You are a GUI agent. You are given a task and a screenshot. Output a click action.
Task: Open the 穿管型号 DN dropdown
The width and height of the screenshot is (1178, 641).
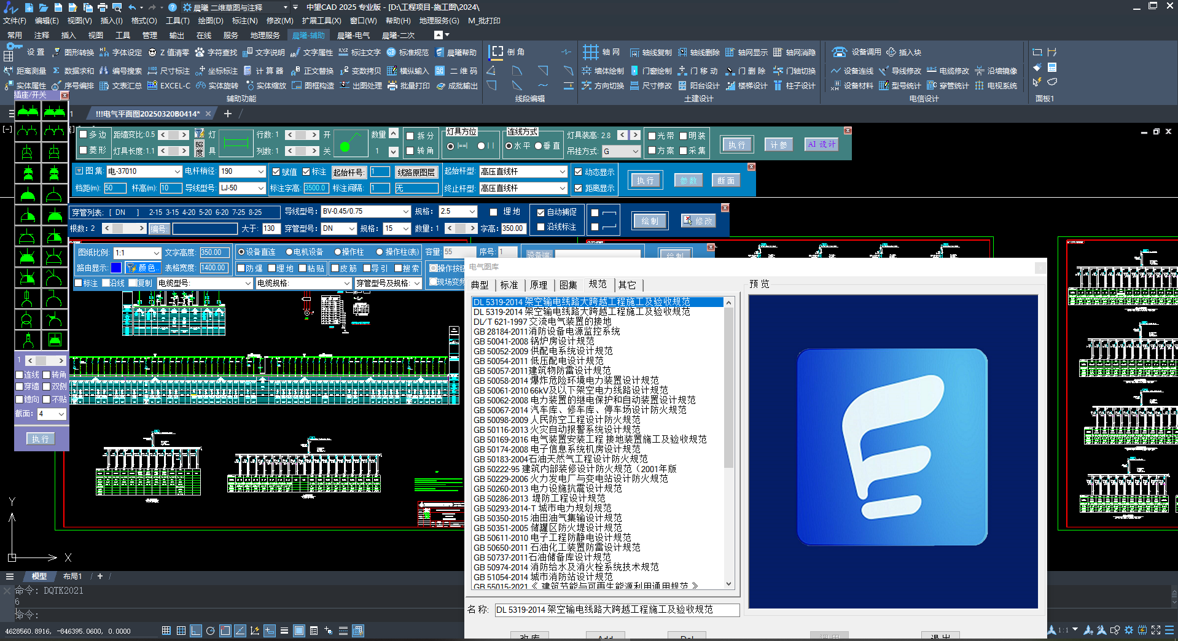click(352, 228)
